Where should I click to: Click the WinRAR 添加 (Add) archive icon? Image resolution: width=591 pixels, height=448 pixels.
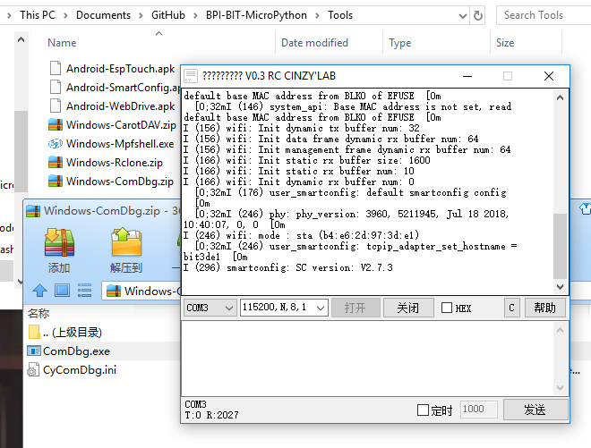pyautogui.click(x=59, y=249)
